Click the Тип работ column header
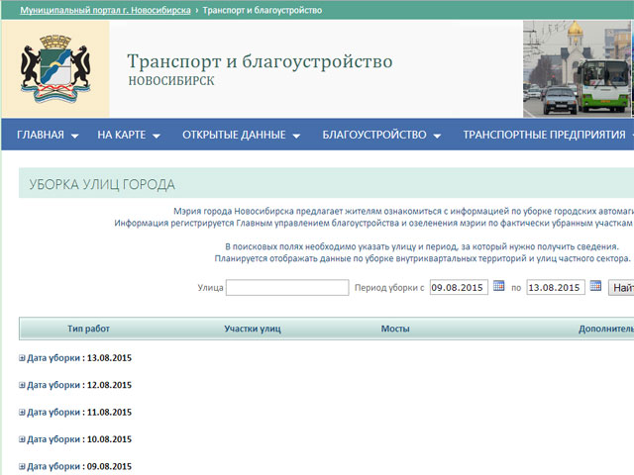The height and width of the screenshot is (475, 634). (x=88, y=328)
